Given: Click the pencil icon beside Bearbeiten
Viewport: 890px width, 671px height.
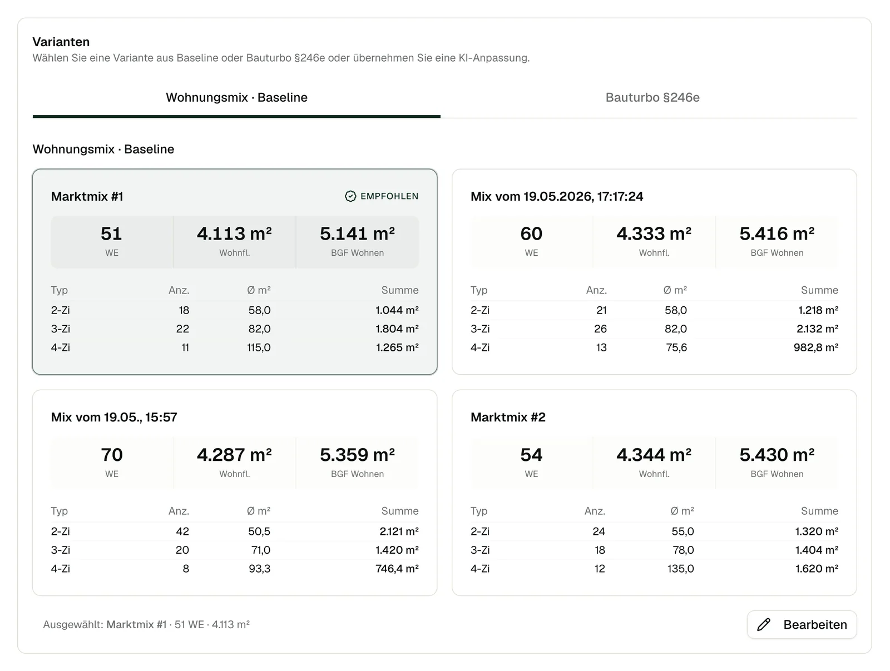Looking at the screenshot, I should [764, 624].
